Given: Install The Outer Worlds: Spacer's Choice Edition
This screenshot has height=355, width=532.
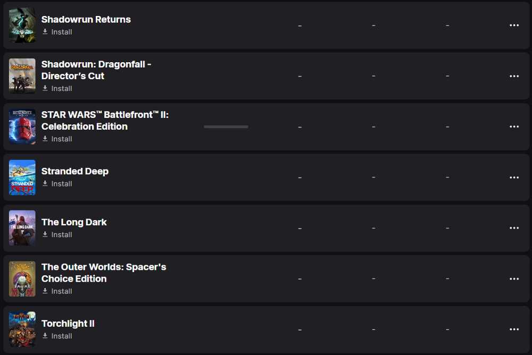Looking at the screenshot, I should click(x=57, y=291).
